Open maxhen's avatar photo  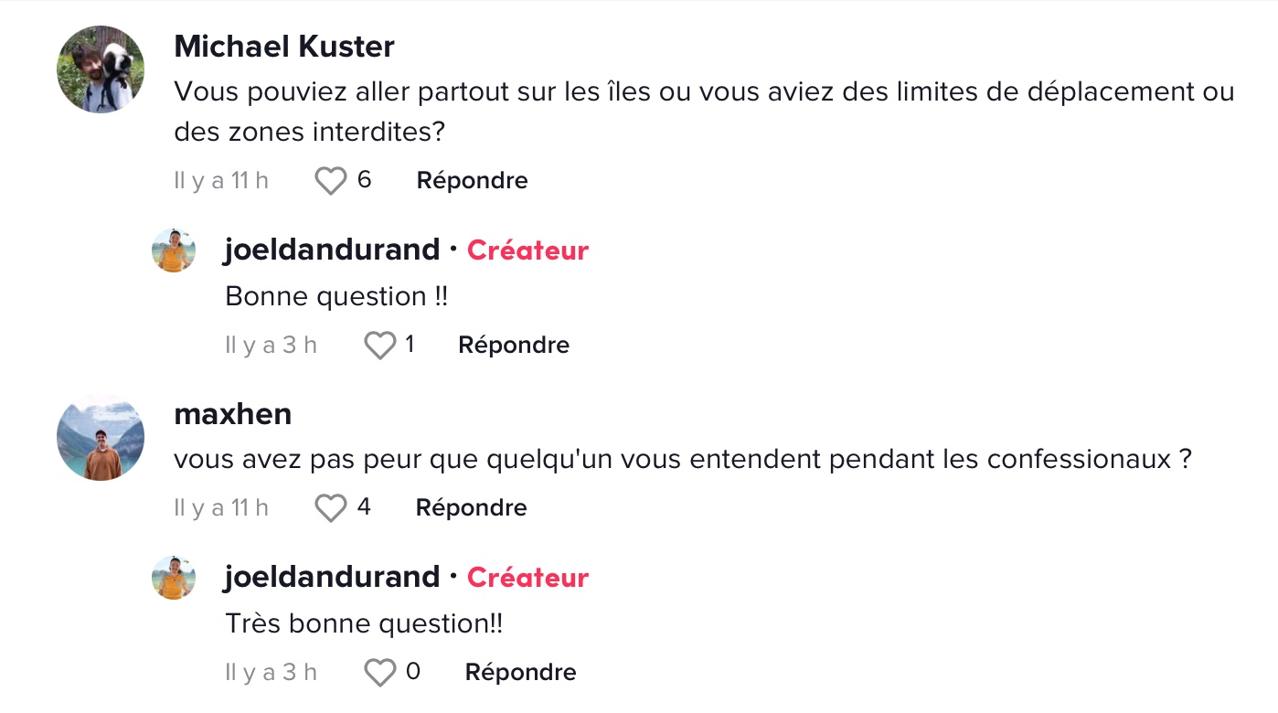click(101, 437)
